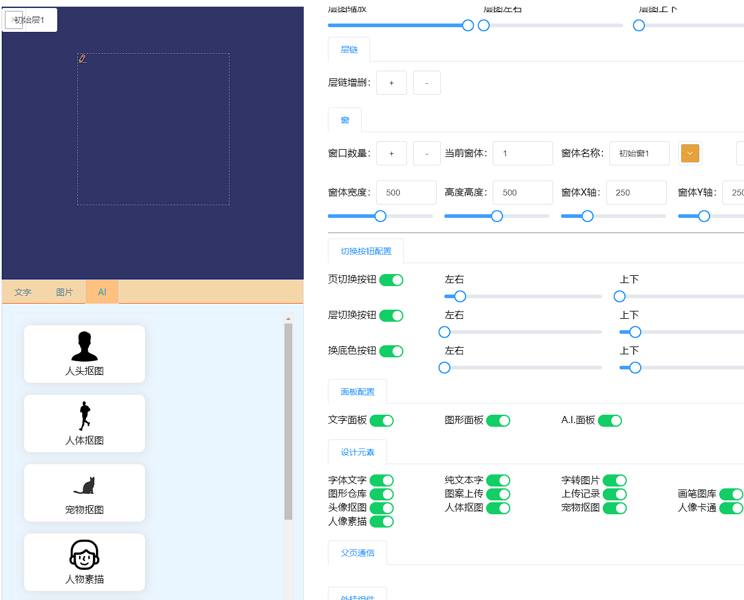The image size is (744, 600).
Task: Toggle the 宠物抠图 design element switch
Action: pyautogui.click(x=615, y=508)
